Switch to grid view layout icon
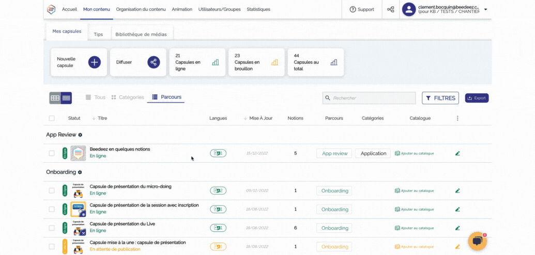Screen dimensions: 535x255 [55, 98]
